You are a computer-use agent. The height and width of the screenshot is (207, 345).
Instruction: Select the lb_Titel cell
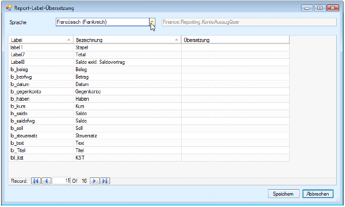tap(41, 150)
